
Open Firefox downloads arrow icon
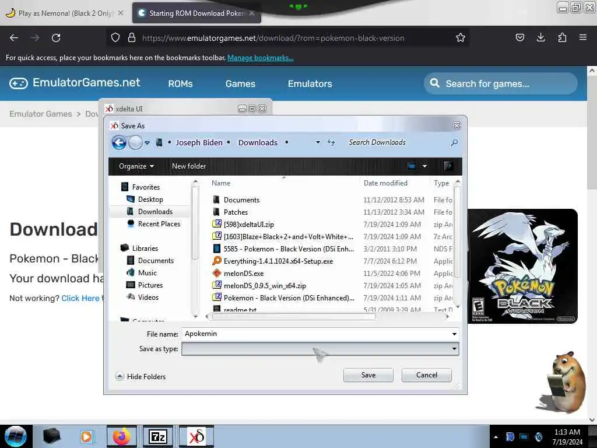pos(540,38)
